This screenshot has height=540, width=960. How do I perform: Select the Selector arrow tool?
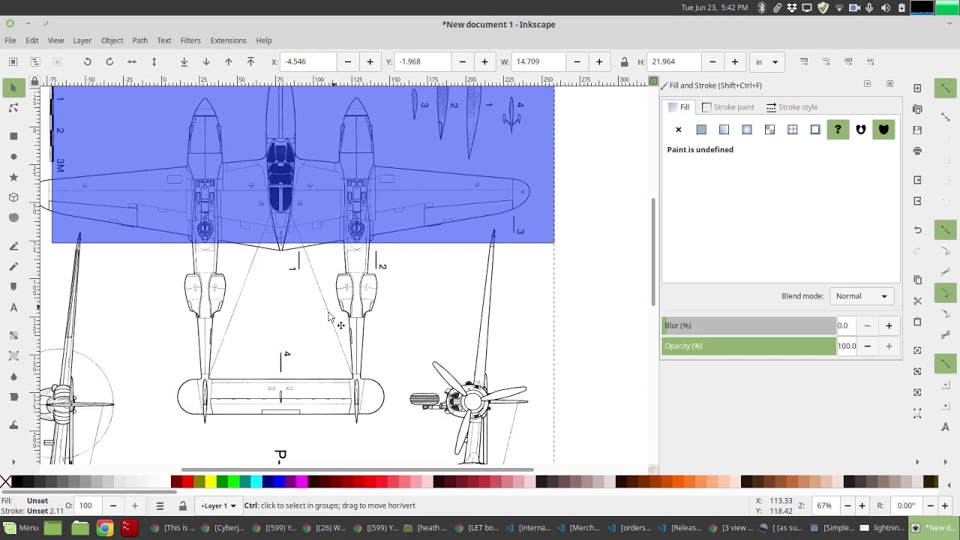point(13,88)
